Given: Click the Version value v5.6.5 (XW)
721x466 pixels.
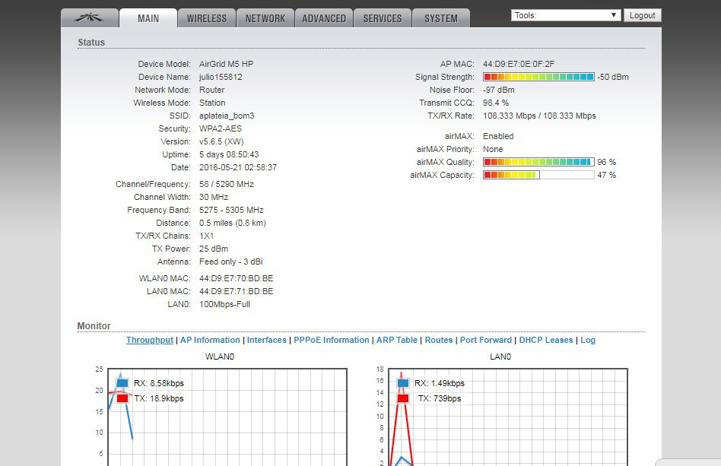Looking at the screenshot, I should click(221, 141).
